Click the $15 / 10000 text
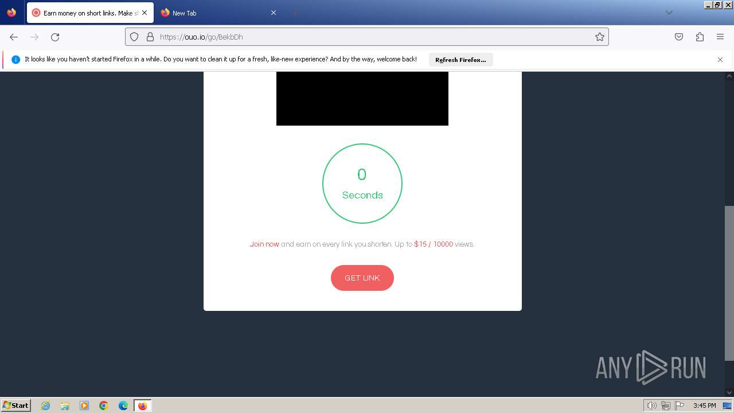734x413 pixels. point(434,244)
